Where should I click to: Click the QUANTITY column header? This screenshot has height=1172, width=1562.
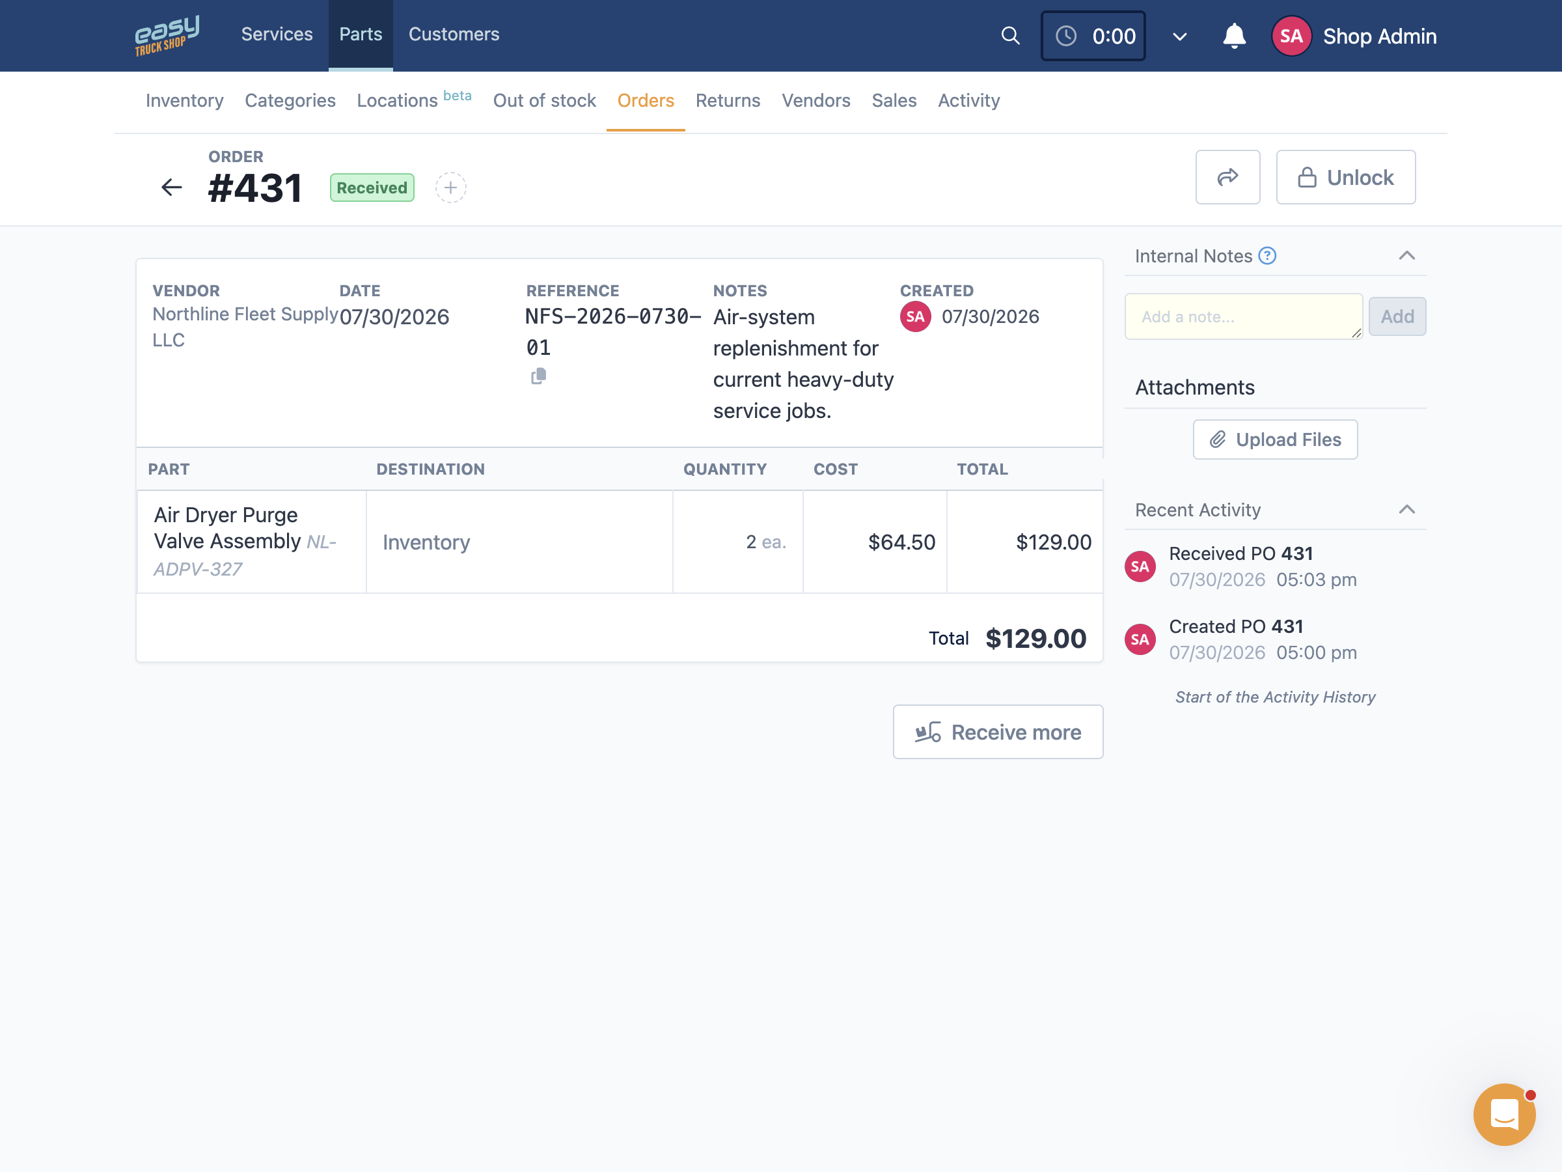point(724,469)
